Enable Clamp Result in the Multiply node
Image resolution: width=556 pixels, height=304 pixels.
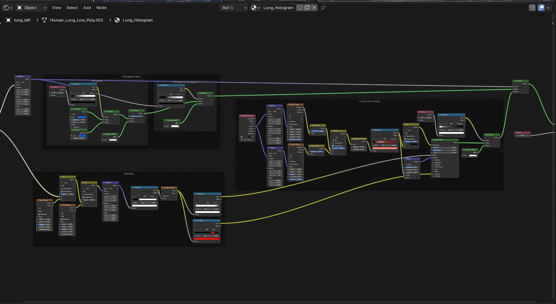tap(333, 143)
